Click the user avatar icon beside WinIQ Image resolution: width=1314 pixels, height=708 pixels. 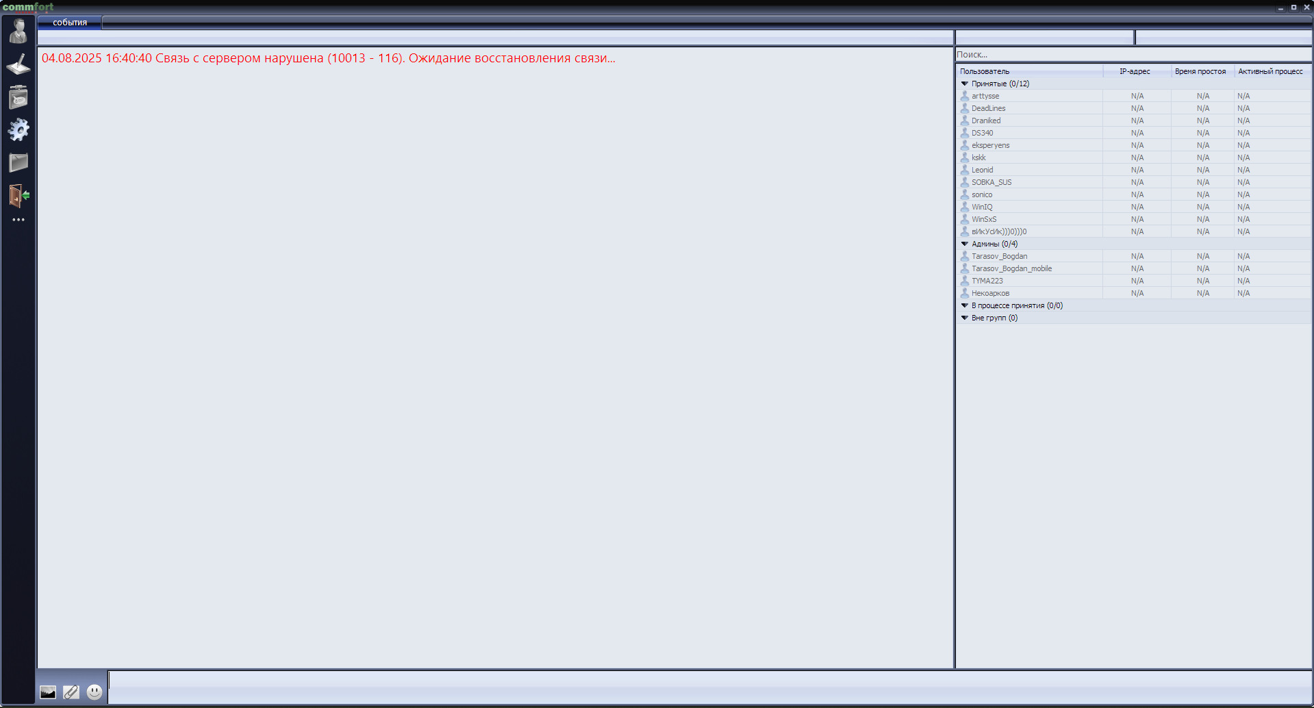[965, 207]
